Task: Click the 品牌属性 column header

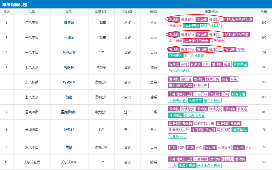Action: pyautogui.click(x=127, y=12)
